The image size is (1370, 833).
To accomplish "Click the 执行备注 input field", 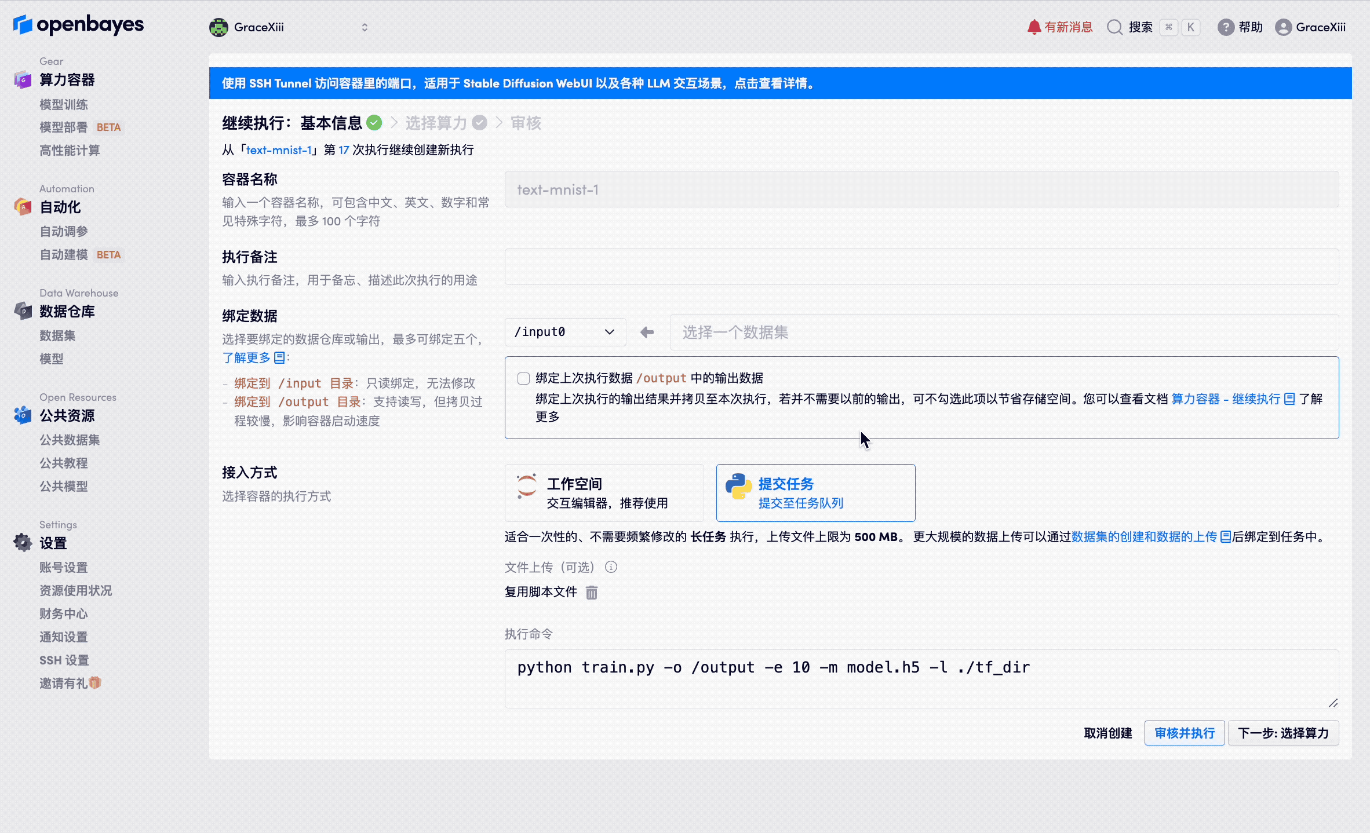I will (x=921, y=266).
